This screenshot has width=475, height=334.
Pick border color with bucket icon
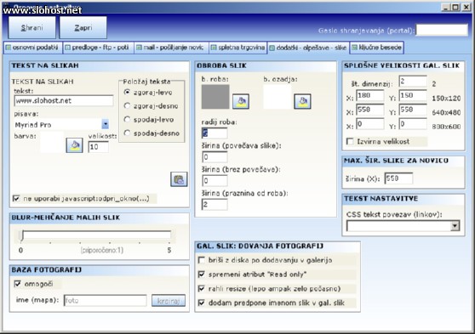click(241, 101)
